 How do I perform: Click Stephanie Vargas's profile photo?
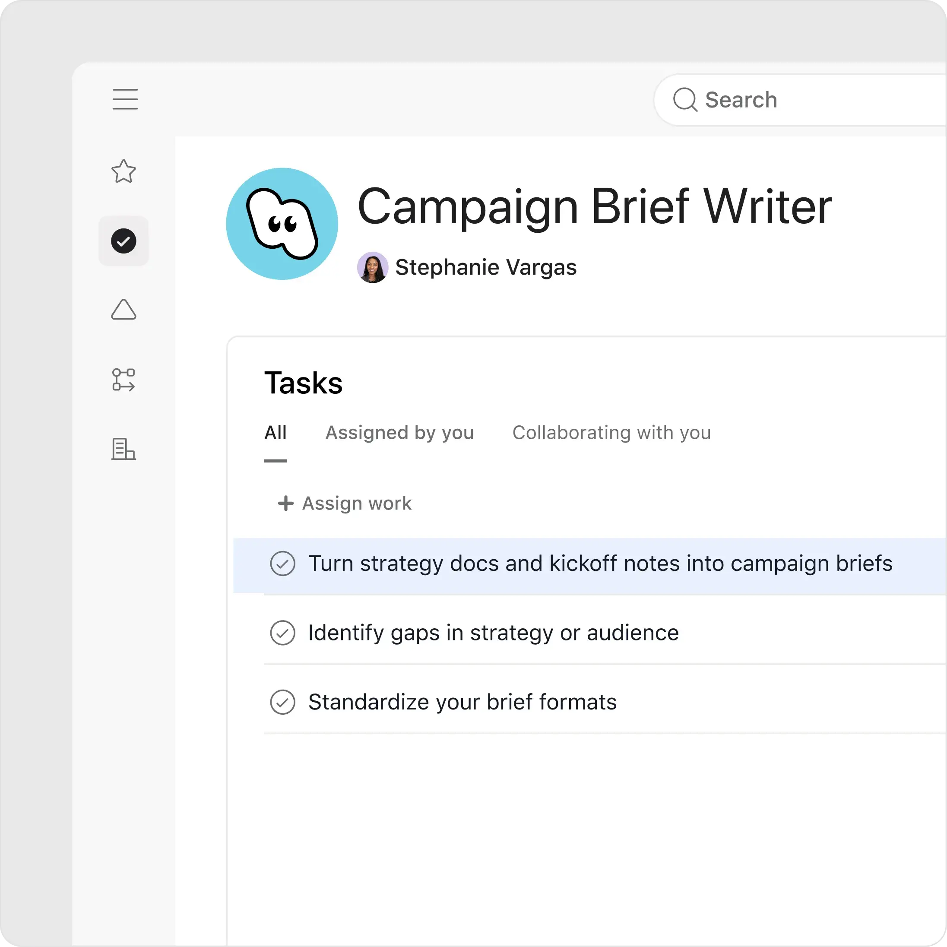point(373,267)
